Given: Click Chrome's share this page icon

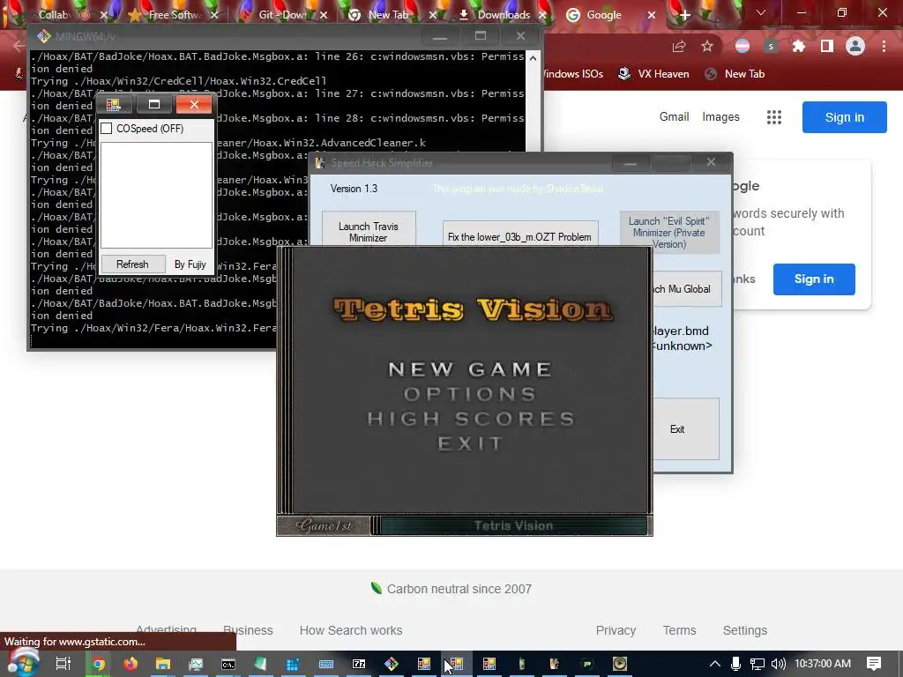Looking at the screenshot, I should click(679, 47).
